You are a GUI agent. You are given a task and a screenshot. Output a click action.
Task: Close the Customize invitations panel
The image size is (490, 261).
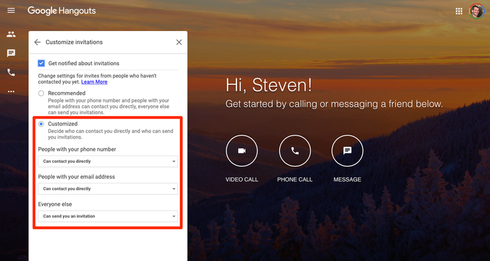coord(179,42)
